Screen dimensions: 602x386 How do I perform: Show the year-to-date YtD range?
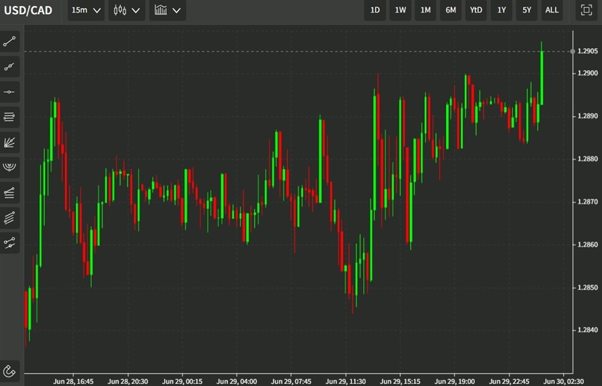476,10
